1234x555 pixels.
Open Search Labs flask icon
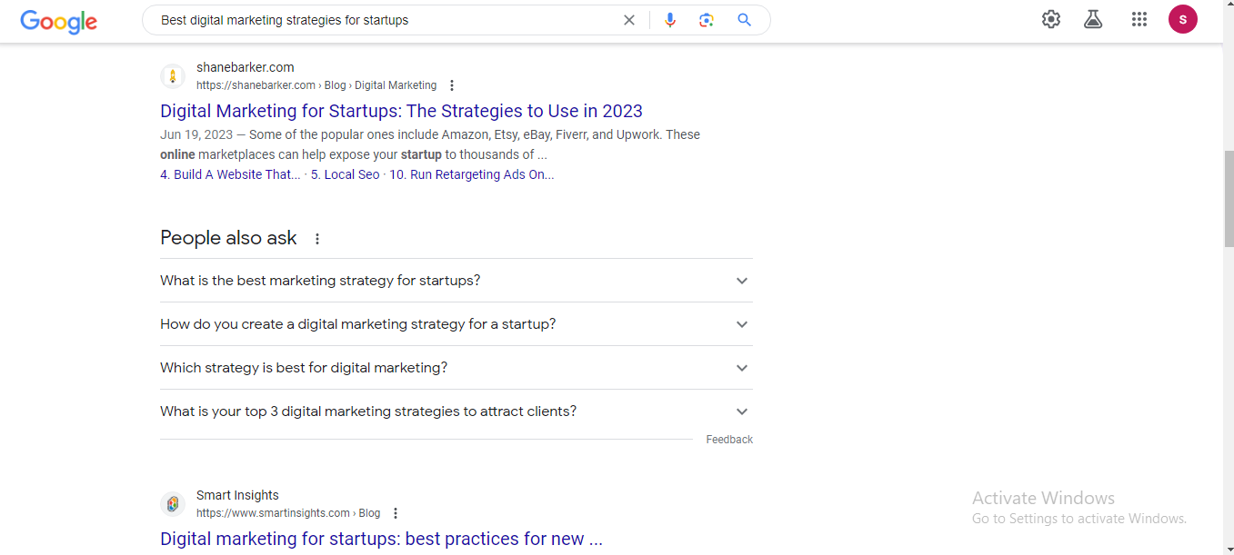[x=1093, y=19]
